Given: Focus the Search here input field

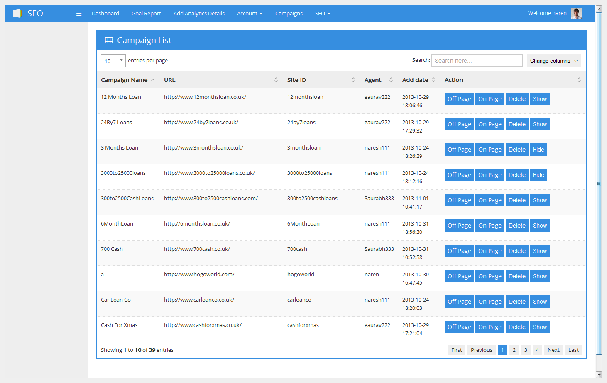Looking at the screenshot, I should pyautogui.click(x=477, y=61).
